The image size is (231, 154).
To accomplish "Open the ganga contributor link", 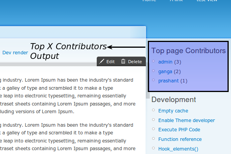I will pyautogui.click(x=165, y=72).
